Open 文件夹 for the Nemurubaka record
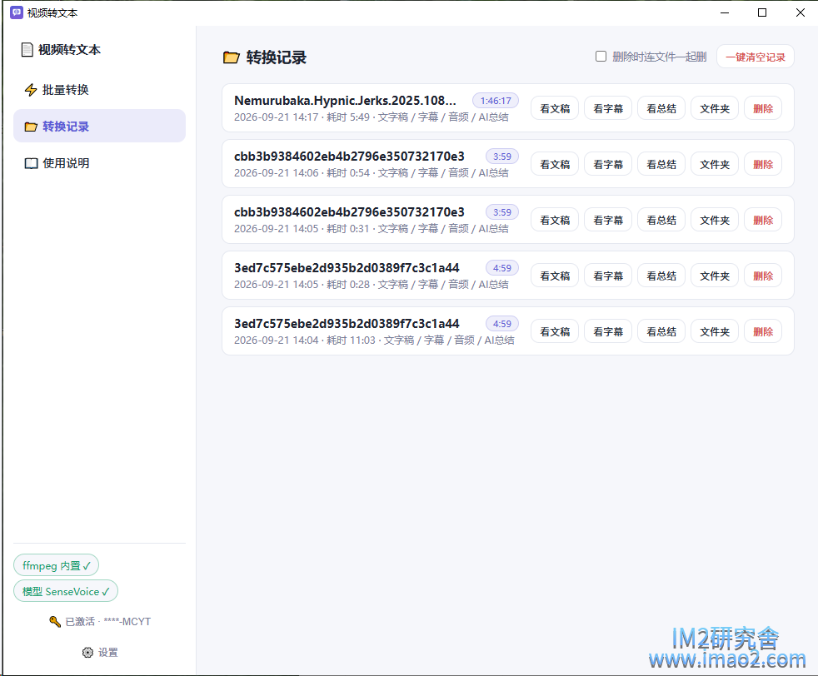 point(714,108)
